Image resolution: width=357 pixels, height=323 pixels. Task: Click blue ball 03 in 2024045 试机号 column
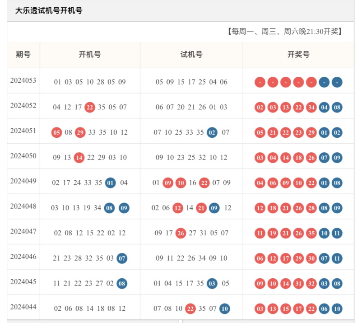coord(212,284)
